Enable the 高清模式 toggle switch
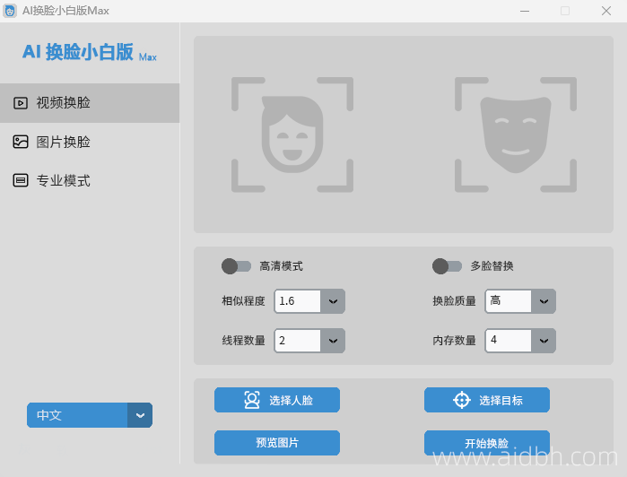627x477 pixels. (237, 266)
